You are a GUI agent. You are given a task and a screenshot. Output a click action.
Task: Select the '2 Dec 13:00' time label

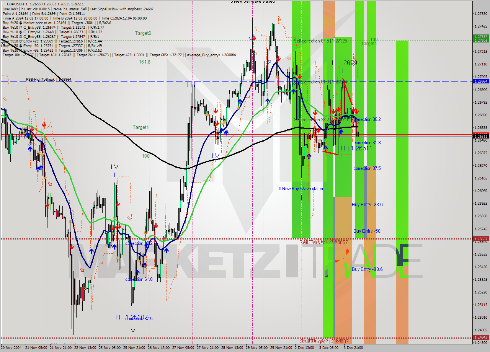(x=305, y=348)
